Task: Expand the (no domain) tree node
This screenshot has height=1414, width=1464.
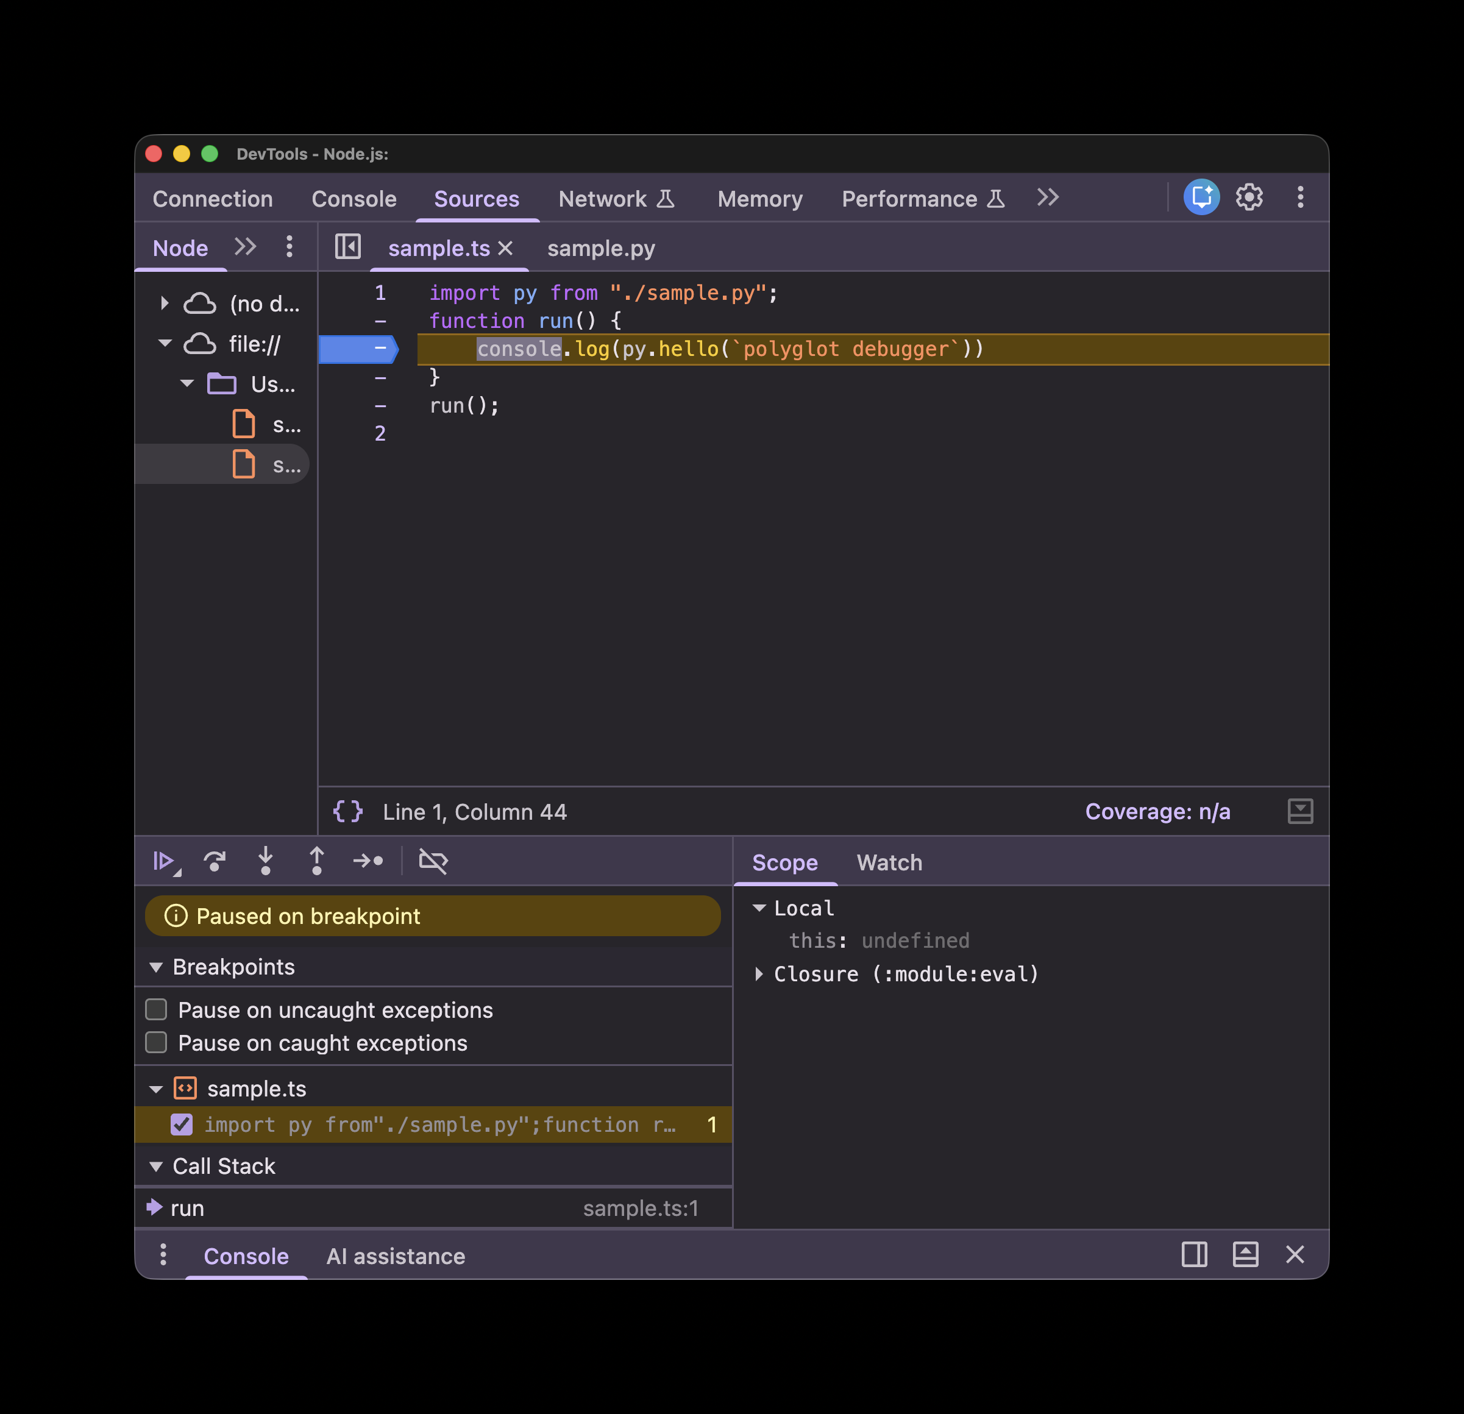Action: tap(165, 304)
